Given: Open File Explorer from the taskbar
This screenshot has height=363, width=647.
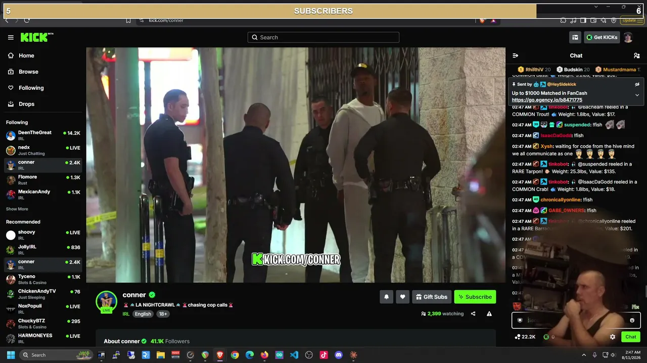Looking at the screenshot, I should [161, 355].
